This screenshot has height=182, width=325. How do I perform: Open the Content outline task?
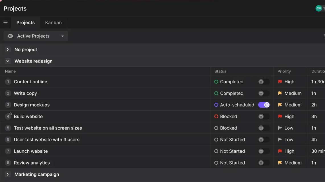coord(30,82)
